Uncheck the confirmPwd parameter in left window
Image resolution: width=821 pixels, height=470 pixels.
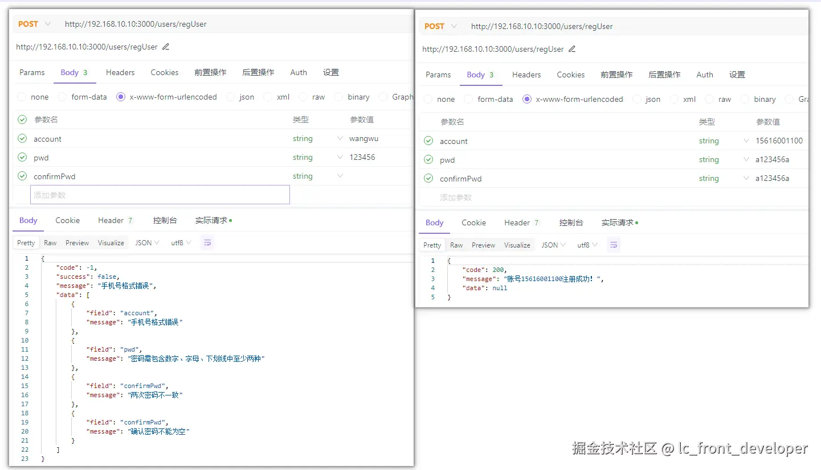pos(22,176)
